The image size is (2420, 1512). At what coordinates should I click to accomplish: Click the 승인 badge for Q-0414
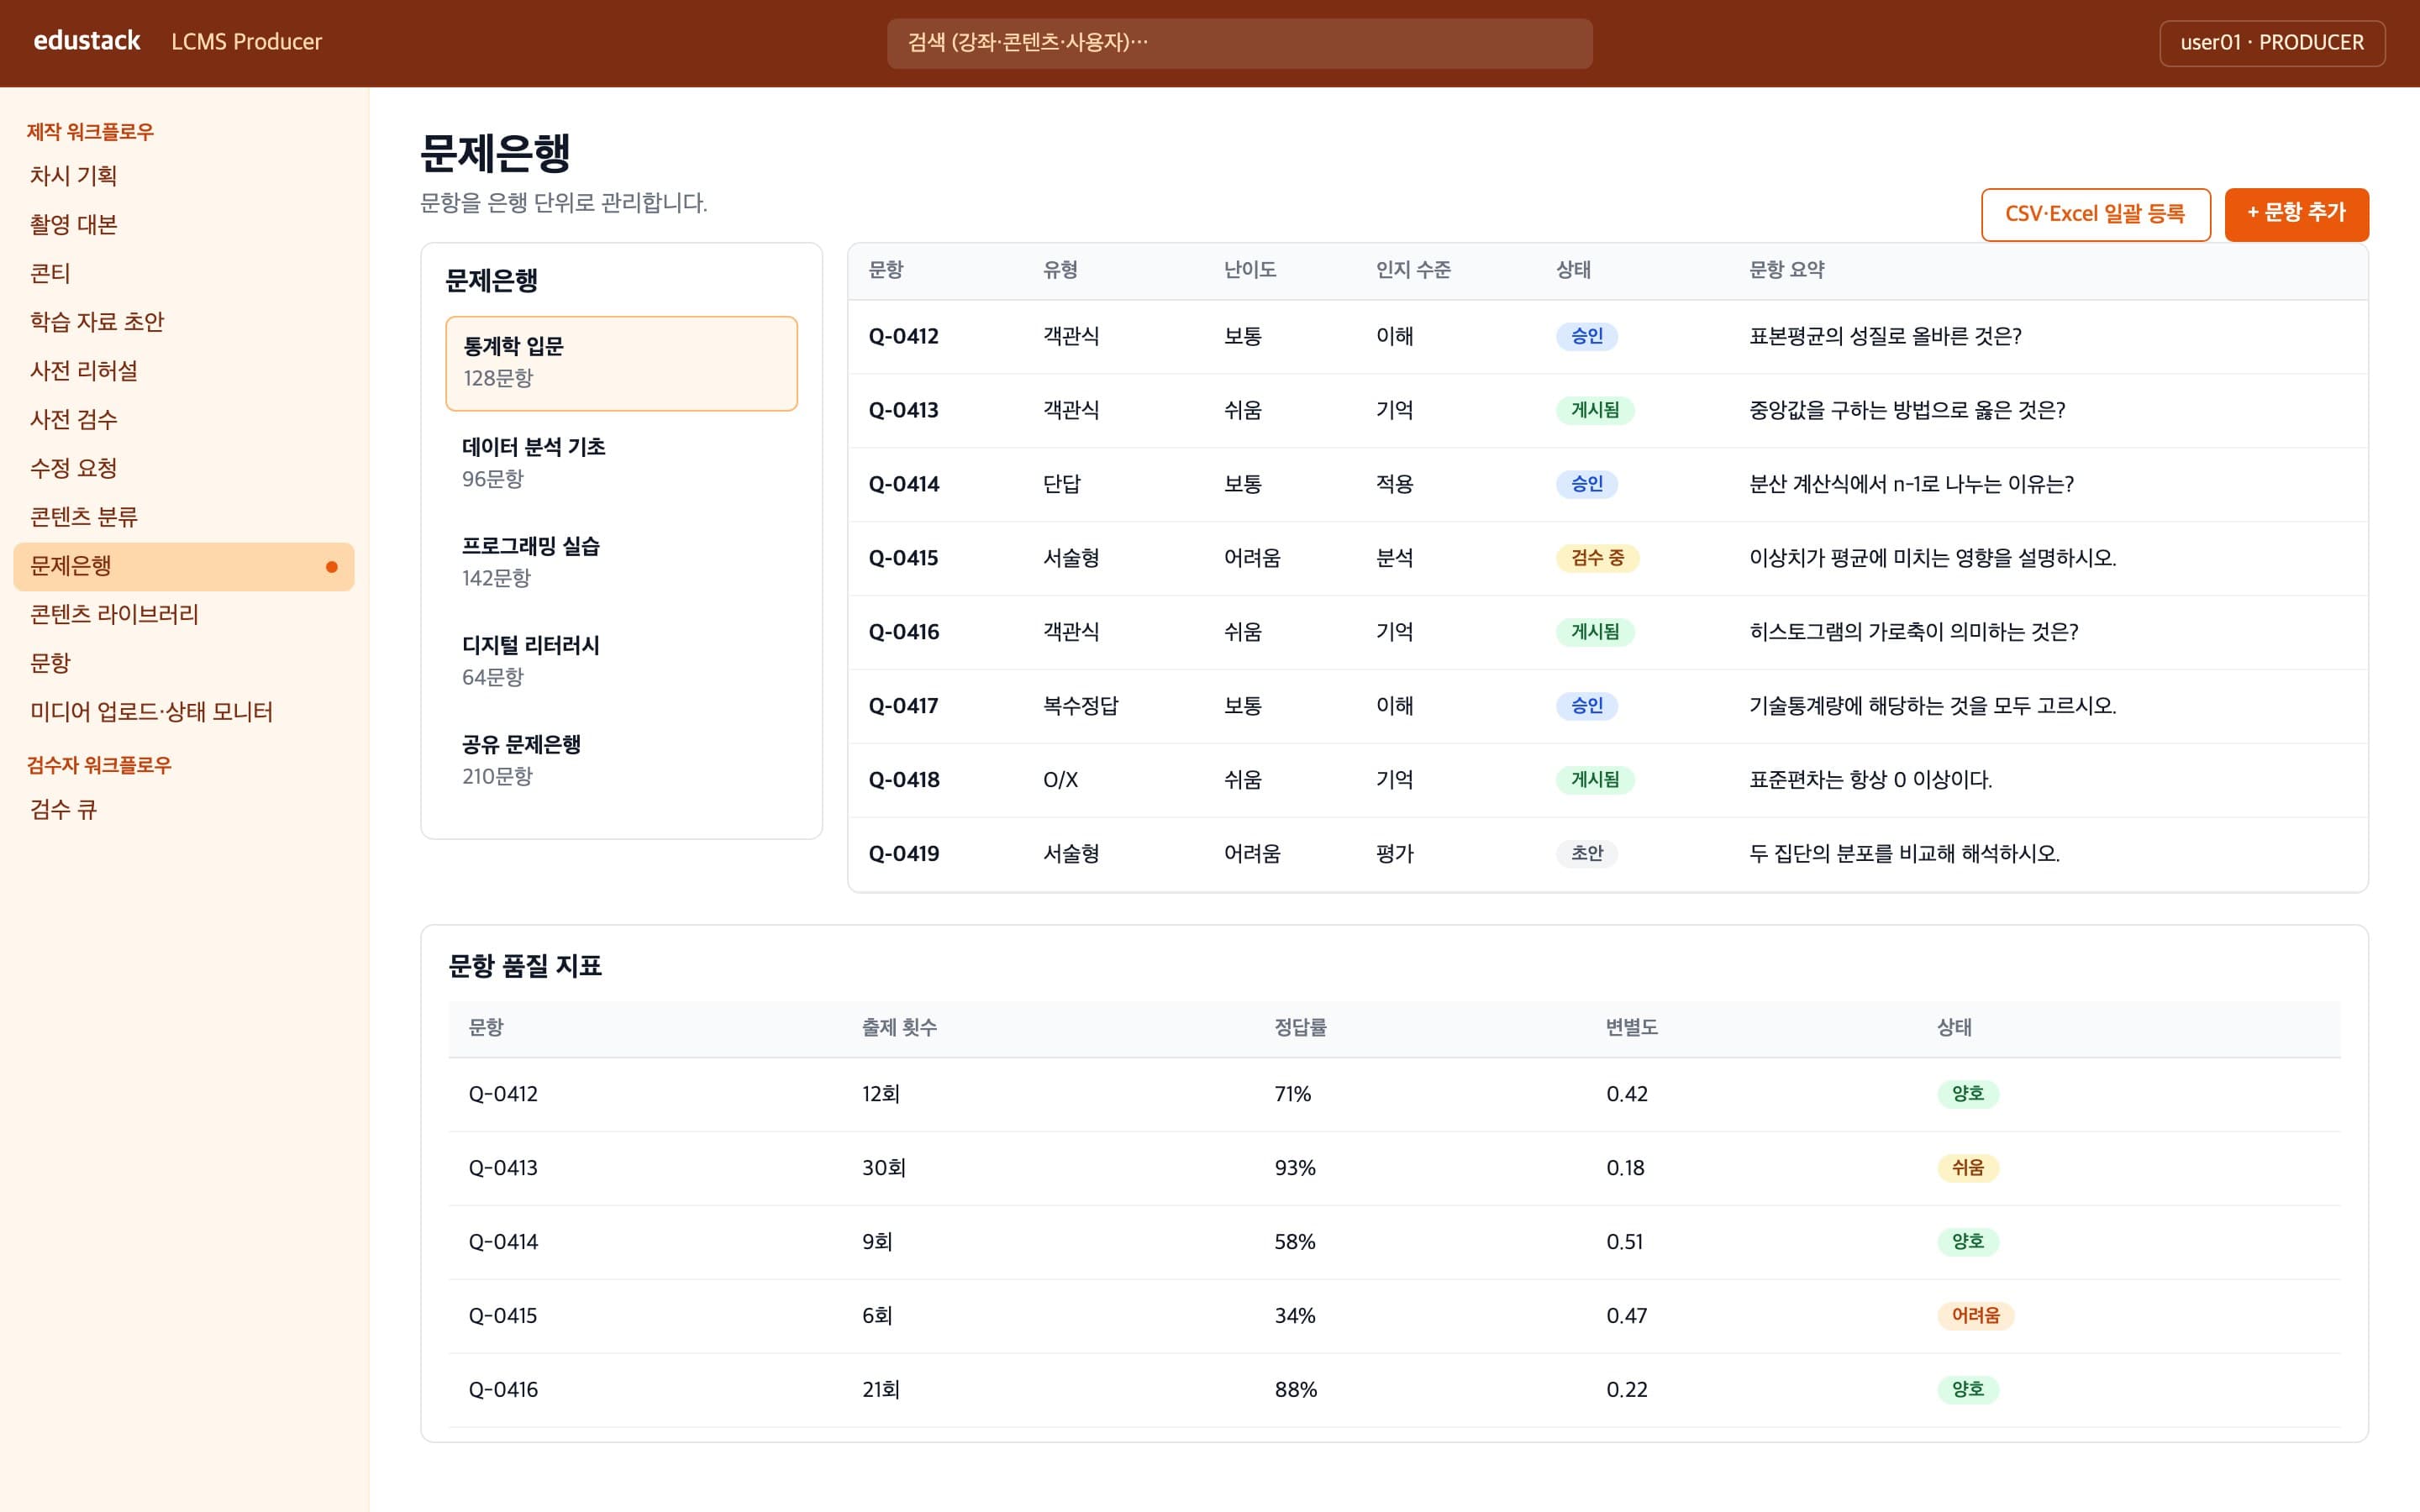point(1586,484)
